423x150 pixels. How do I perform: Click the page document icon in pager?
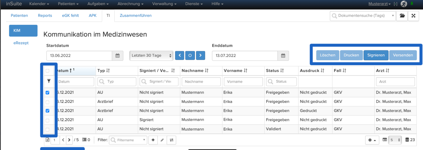(x=48, y=140)
